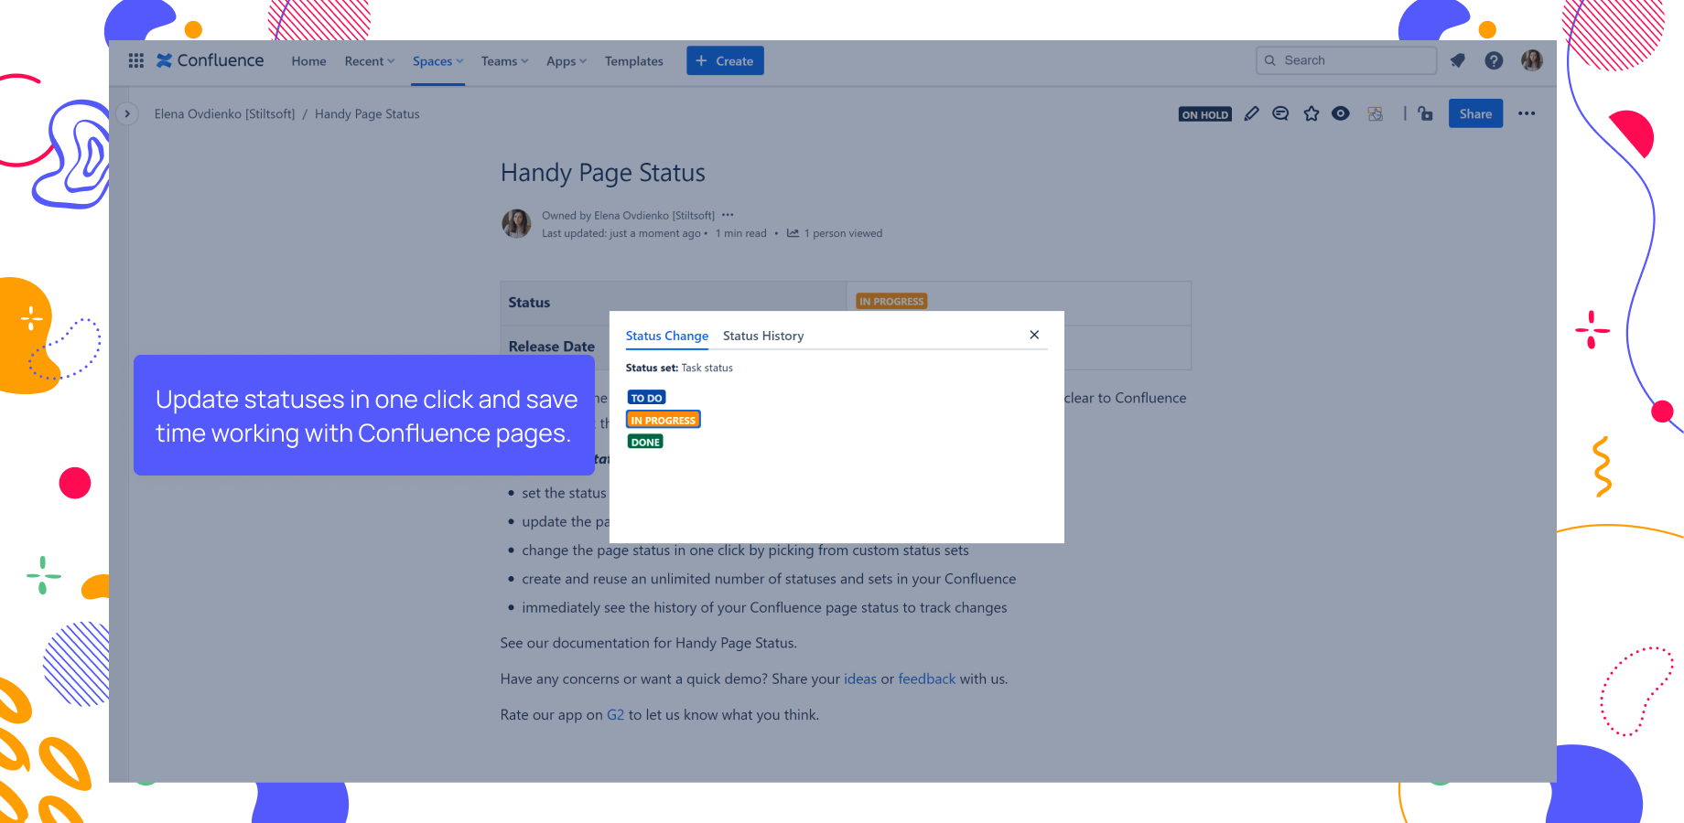The image size is (1684, 823).
Task: Click owner ellipsis next to Elena Ovdienko
Action: pyautogui.click(x=728, y=215)
